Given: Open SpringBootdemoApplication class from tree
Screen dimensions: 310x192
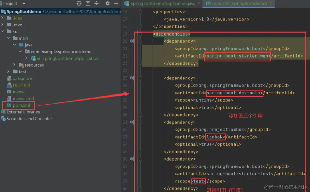Looking at the screenshot, I should pyautogui.click(x=70, y=58).
